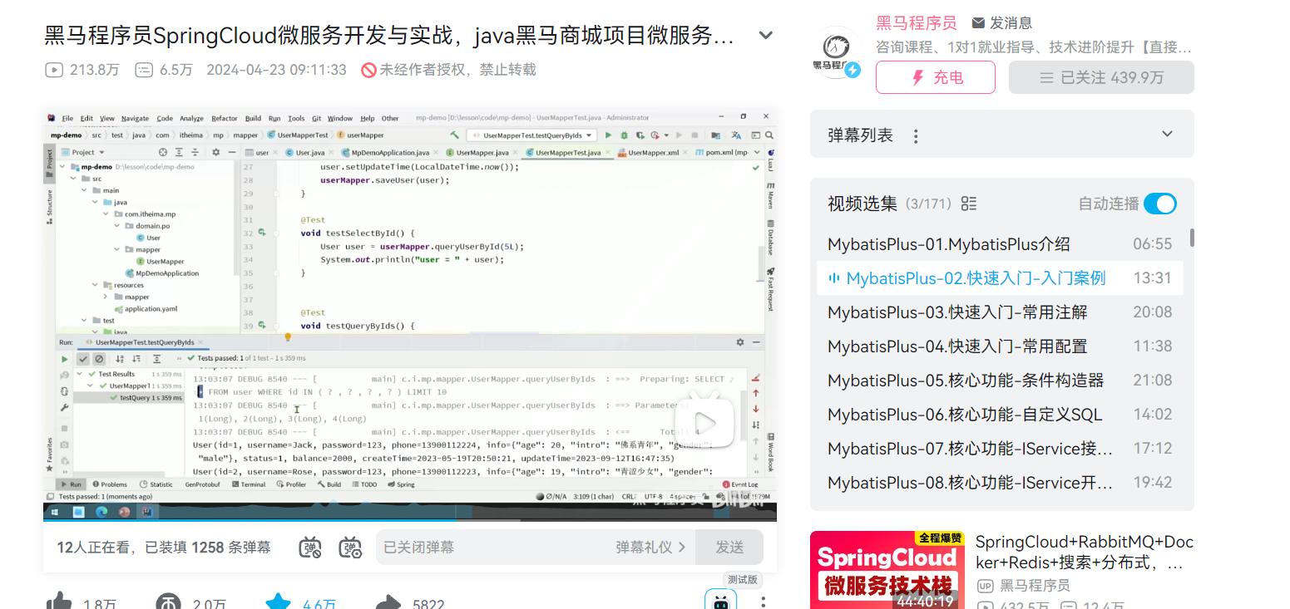The width and height of the screenshot is (1290, 609).
Task: Open more actions dots beside assistant
Action: [x=764, y=602]
